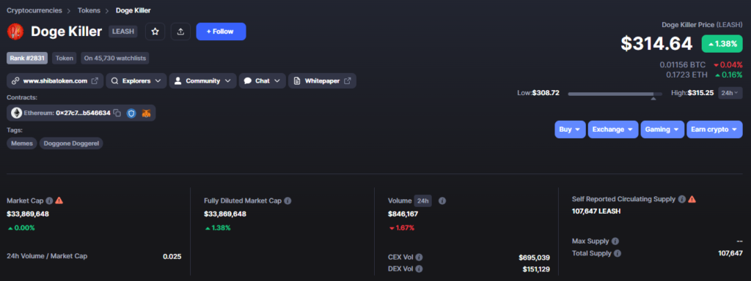This screenshot has height=281, width=751.
Task: Click the low-high price range bar
Action: [615, 94]
